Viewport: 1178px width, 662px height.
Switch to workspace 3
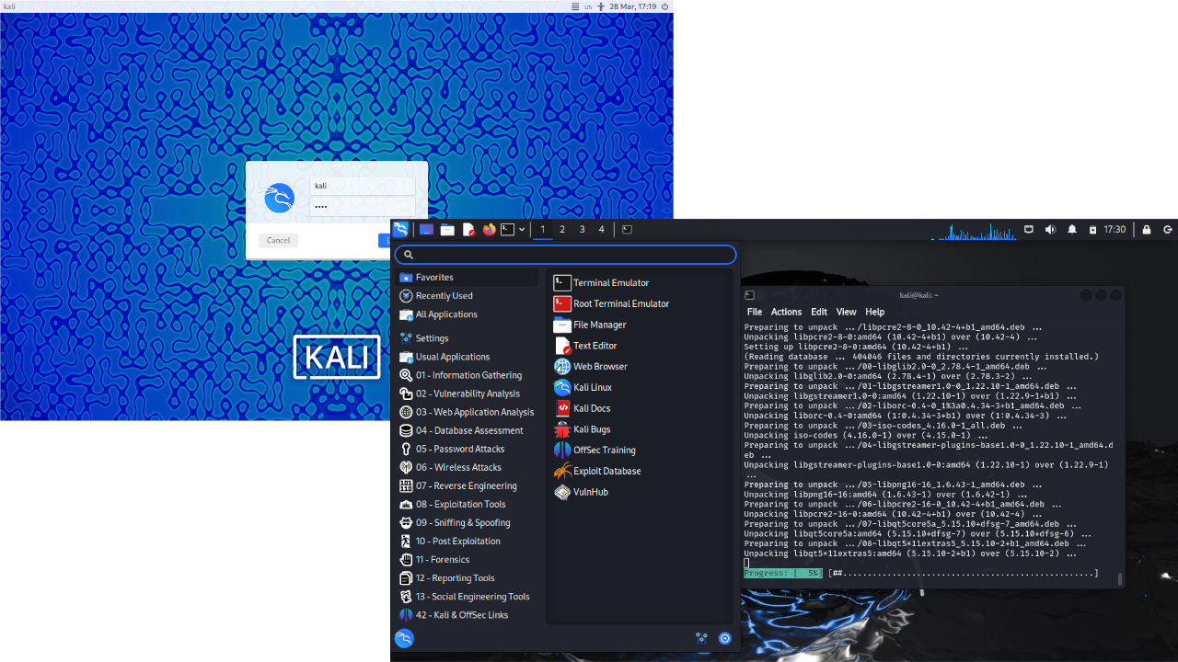583,229
